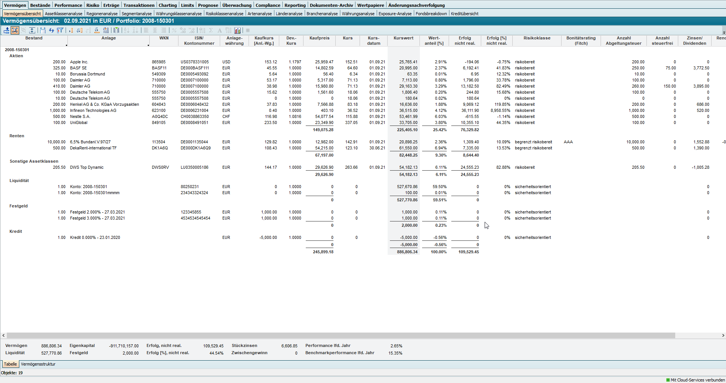Sort by the Kurswert column header
The image size is (726, 383).
[403, 38]
